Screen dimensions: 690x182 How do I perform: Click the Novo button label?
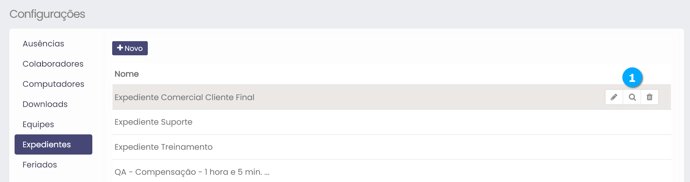click(134, 48)
